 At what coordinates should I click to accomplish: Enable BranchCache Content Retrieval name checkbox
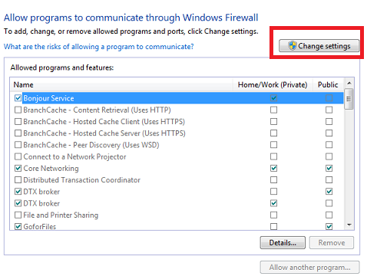[x=18, y=110]
